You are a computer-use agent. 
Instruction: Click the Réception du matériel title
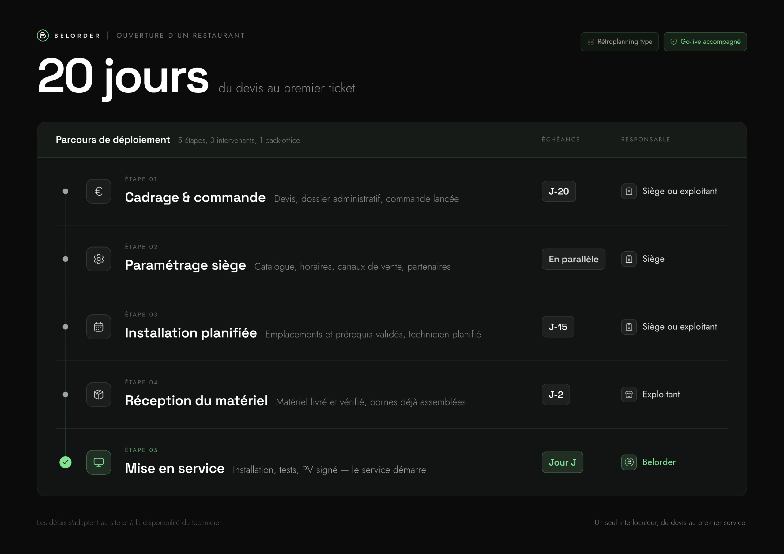[x=196, y=400]
